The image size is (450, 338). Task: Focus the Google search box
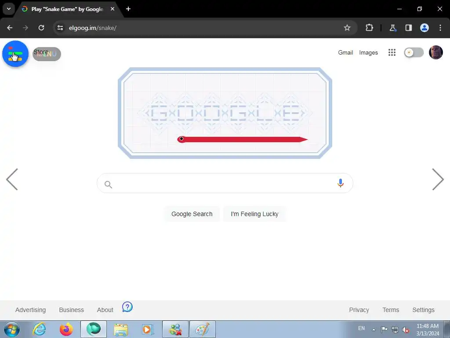[225, 183]
